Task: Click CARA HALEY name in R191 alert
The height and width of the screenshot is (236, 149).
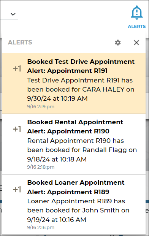Action: click(103, 89)
